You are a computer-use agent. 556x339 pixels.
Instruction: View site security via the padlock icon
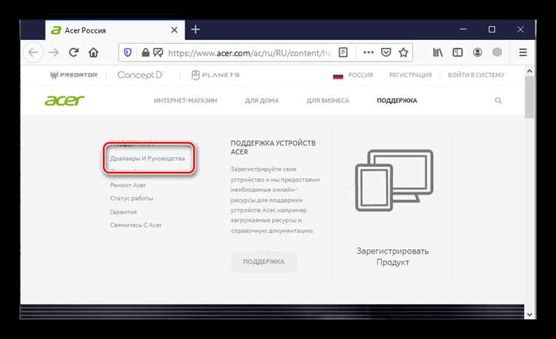pyautogui.click(x=145, y=53)
